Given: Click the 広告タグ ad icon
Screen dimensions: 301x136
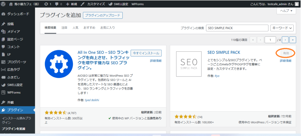Looking at the screenshot, I should [x=3, y=69].
